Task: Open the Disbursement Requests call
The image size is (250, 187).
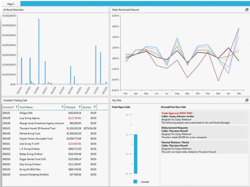Action: pos(204,132)
